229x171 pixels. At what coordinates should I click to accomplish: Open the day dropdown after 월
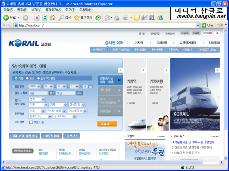[x=62, y=86]
